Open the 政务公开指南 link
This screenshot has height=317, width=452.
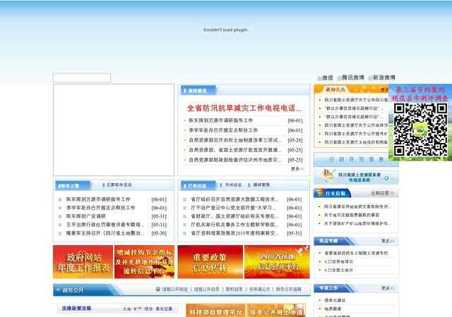(x=289, y=289)
